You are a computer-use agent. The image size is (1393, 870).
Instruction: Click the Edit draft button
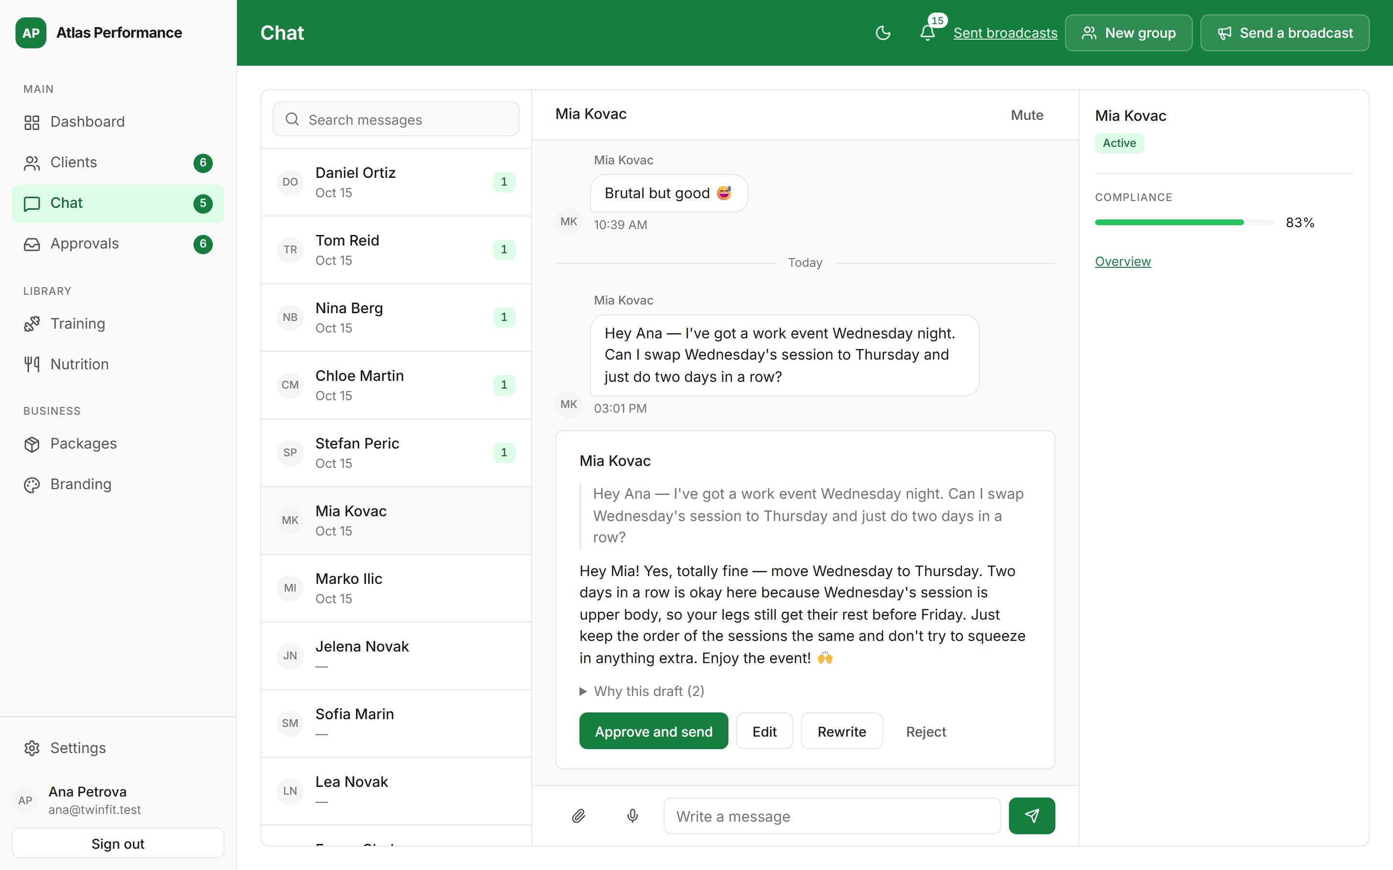tap(764, 731)
